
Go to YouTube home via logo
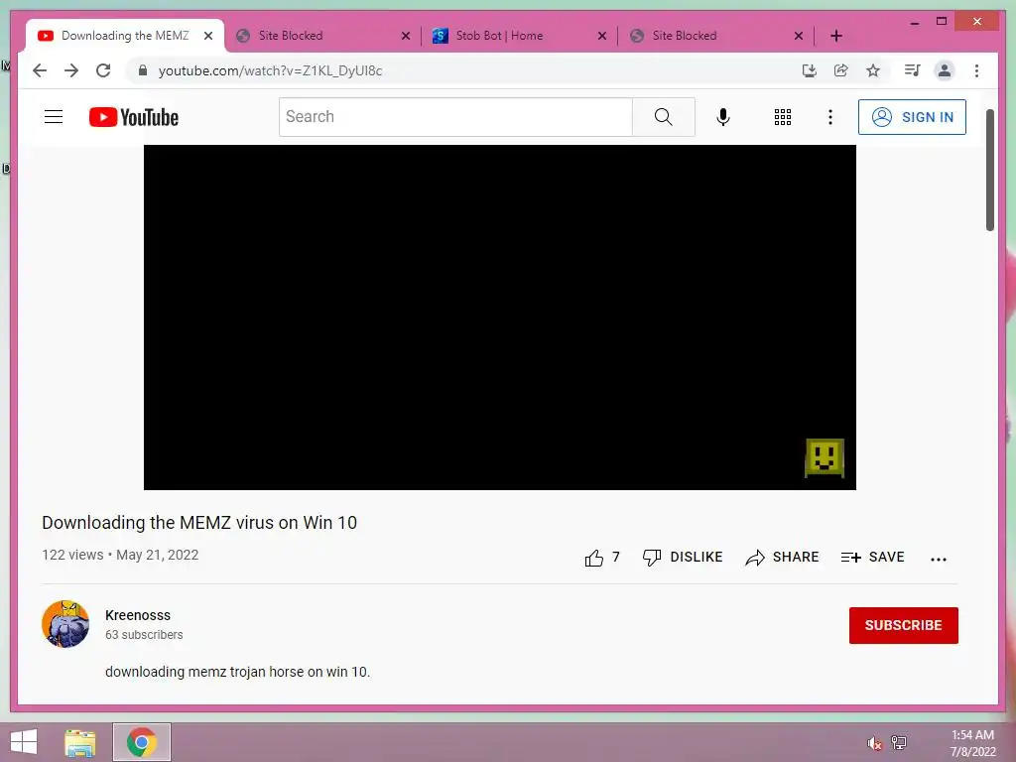click(x=134, y=117)
